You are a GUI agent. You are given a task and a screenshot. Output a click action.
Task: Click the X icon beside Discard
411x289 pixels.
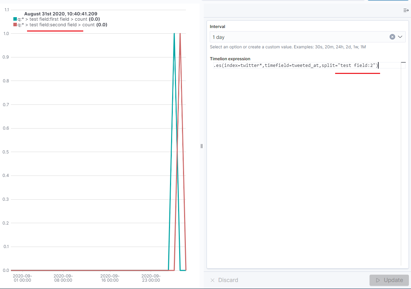(x=212, y=280)
